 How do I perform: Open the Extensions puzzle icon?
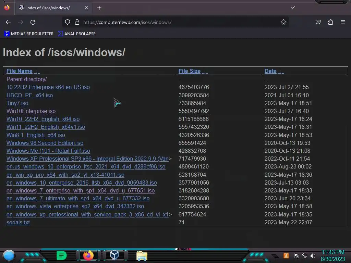tap(330, 22)
